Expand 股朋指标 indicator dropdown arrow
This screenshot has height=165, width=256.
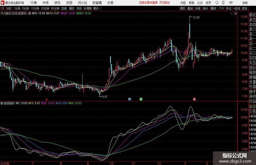(x=2, y=103)
